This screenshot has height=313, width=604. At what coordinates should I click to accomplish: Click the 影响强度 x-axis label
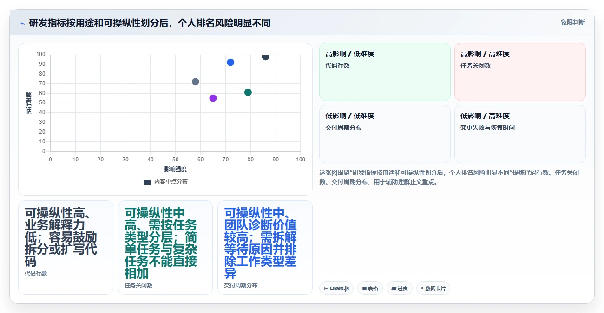coord(175,169)
